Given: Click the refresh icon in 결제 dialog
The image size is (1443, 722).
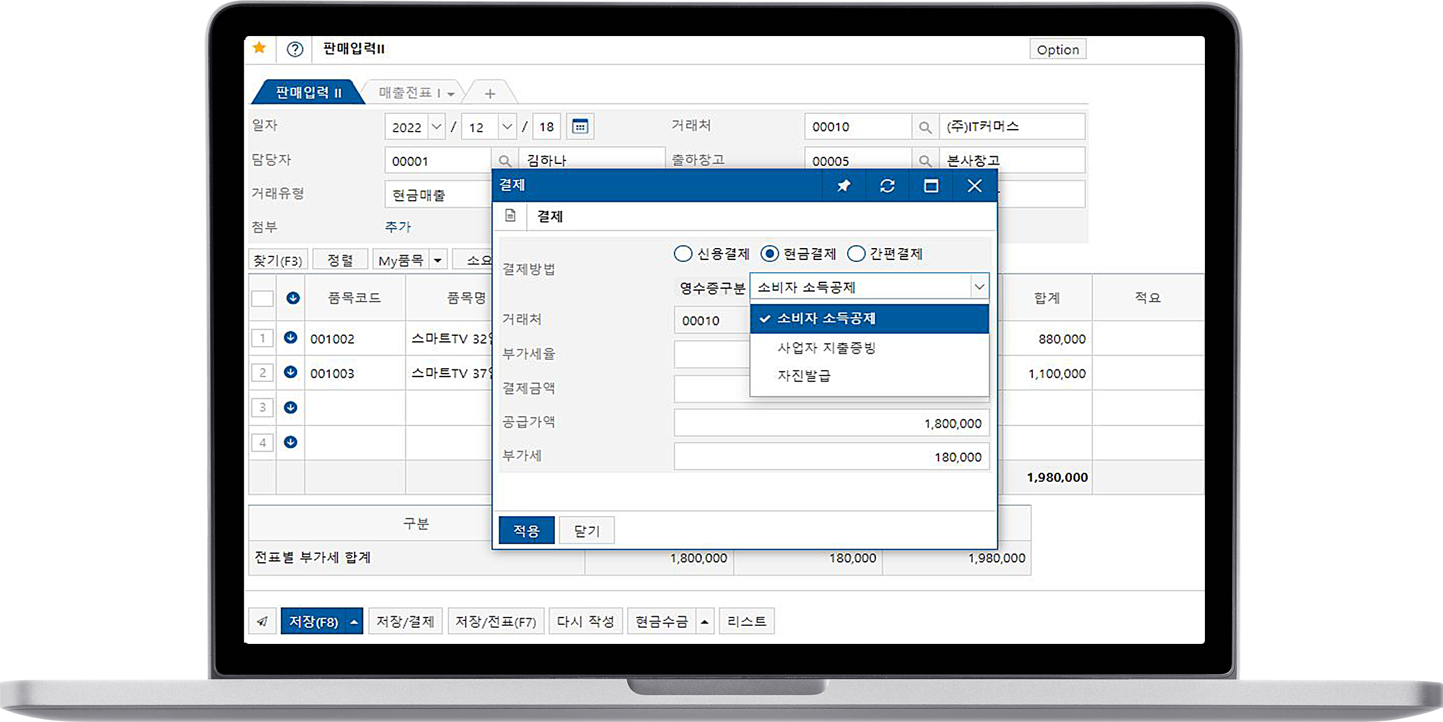Looking at the screenshot, I should click(x=887, y=186).
